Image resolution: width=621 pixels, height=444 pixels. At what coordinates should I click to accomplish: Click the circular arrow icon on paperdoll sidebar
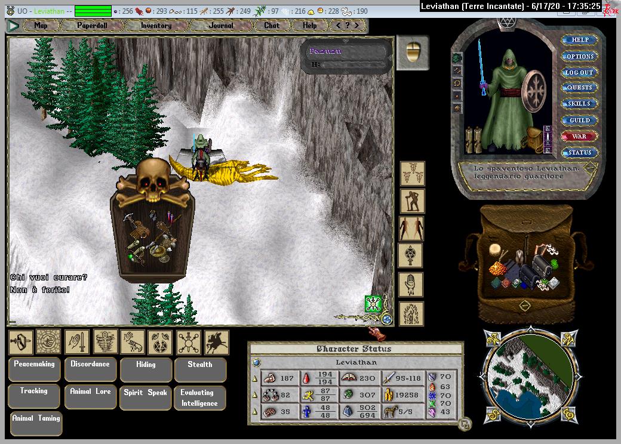pos(457,84)
